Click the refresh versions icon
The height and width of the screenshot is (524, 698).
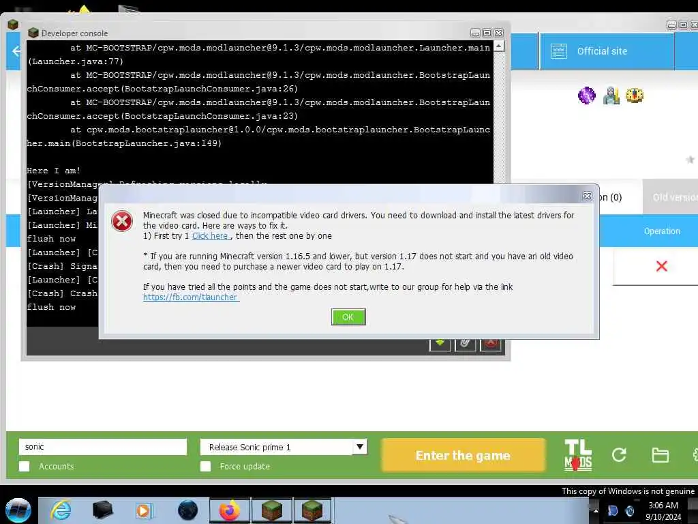click(619, 455)
